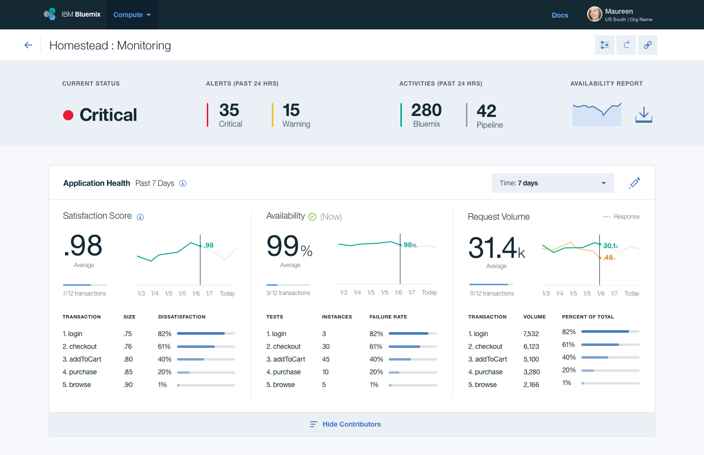Viewport: 704px width, 455px height.
Task: Open the Compute dropdown menu
Action: coord(132,15)
